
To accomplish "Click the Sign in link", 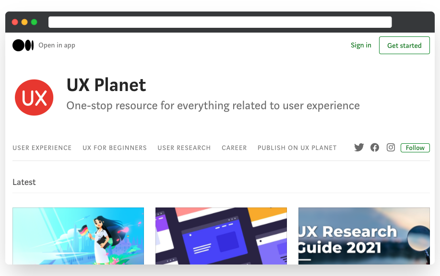I will coord(361,45).
